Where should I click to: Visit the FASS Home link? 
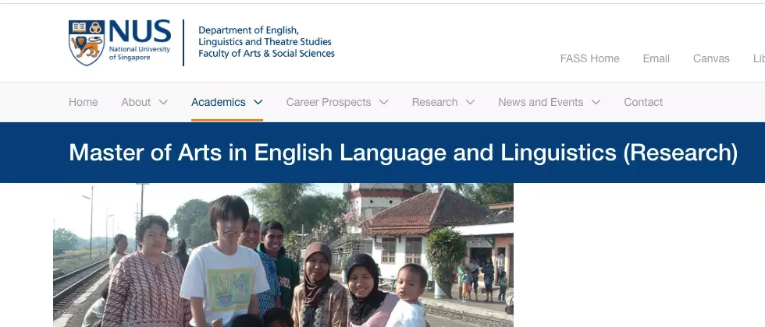tap(590, 59)
